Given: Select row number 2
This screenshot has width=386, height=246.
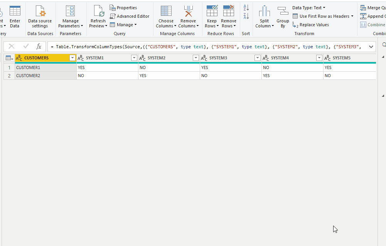Looking at the screenshot, I should tap(9, 76).
